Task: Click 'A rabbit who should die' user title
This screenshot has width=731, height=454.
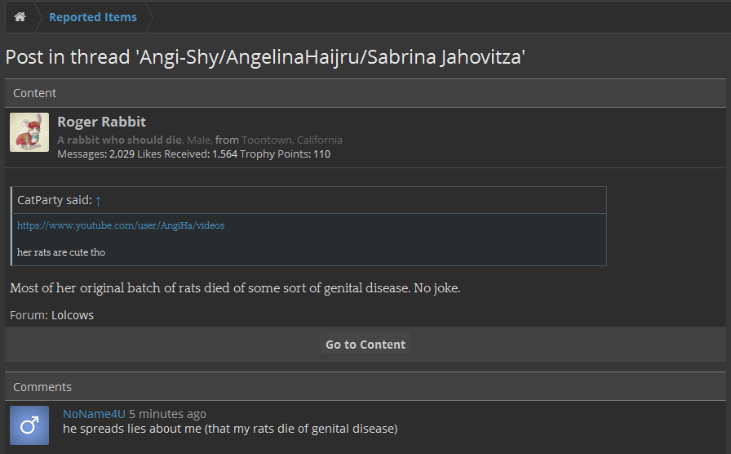Action: 119,140
